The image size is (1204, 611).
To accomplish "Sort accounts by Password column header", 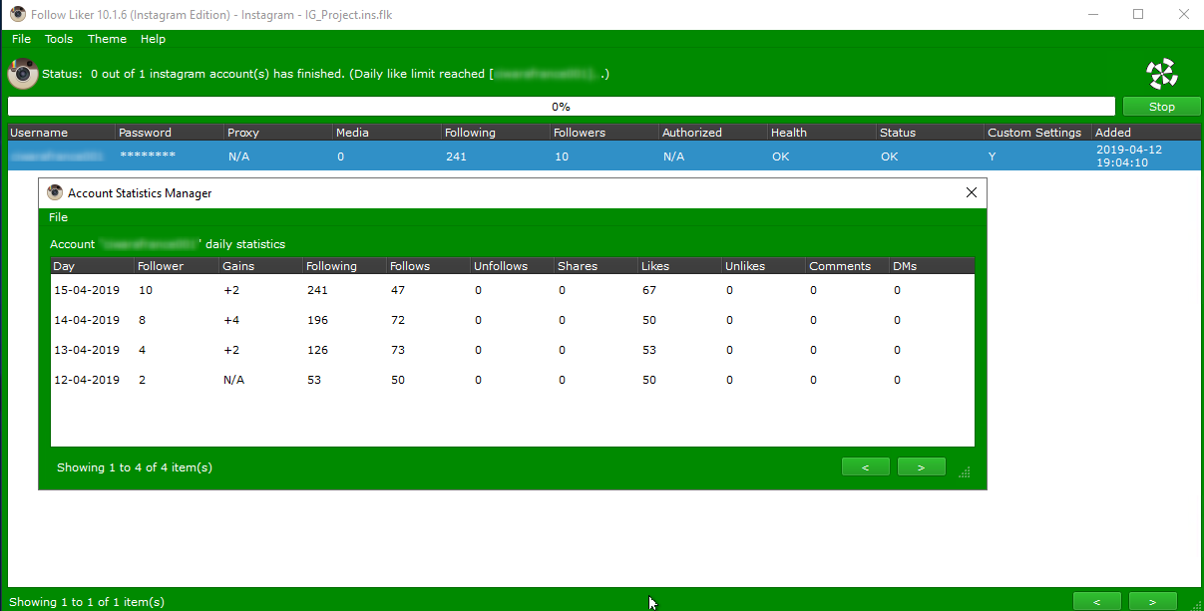I will tap(170, 133).
